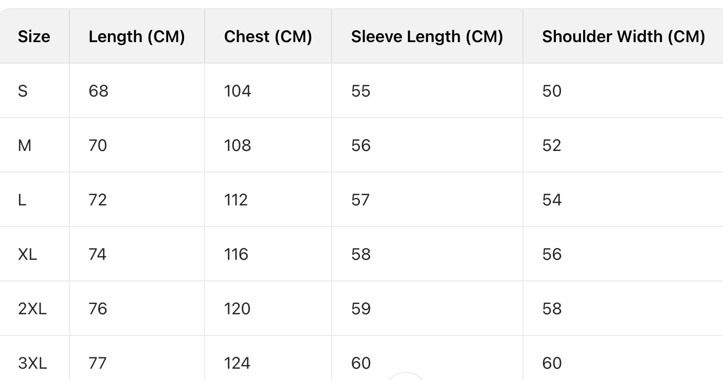The width and height of the screenshot is (723, 380).
Task: Select chest value 124 in 3XL row
Action: coord(238,363)
